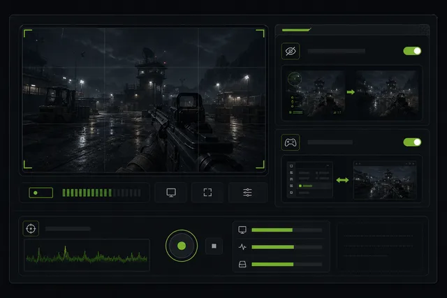Adjust the bar next to the monitor icon
The width and height of the screenshot is (447, 298).
(287, 230)
